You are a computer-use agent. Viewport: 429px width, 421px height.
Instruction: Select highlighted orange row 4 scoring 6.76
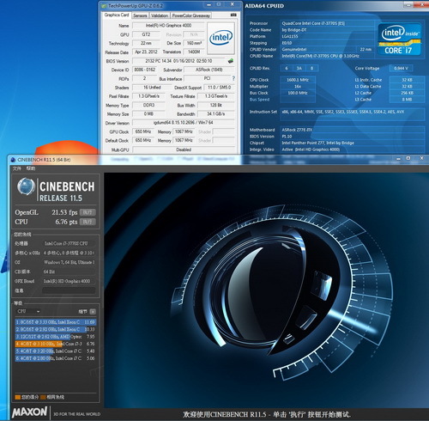(56, 344)
